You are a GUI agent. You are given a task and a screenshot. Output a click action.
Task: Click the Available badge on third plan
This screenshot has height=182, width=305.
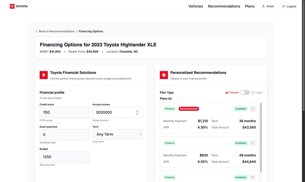[x=241, y=177]
